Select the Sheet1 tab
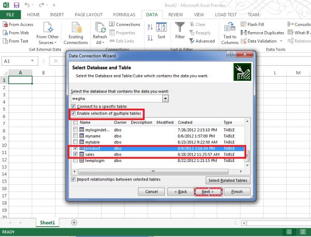Viewport: 311px width, 237px height. 47,223
